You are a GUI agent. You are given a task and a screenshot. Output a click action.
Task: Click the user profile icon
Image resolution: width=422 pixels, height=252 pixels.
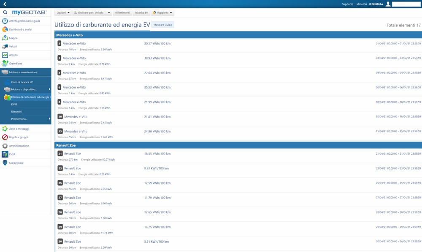coord(388,4)
